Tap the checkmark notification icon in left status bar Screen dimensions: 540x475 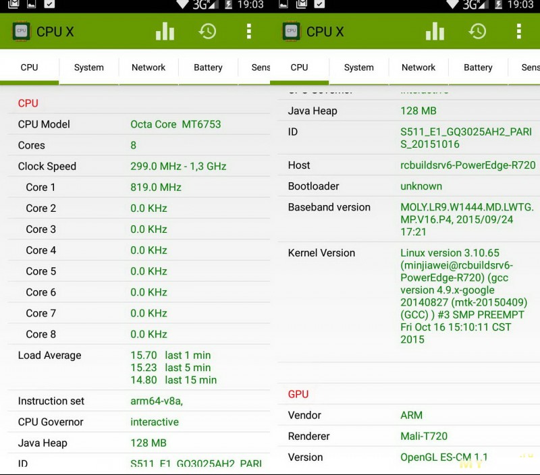click(49, 4)
